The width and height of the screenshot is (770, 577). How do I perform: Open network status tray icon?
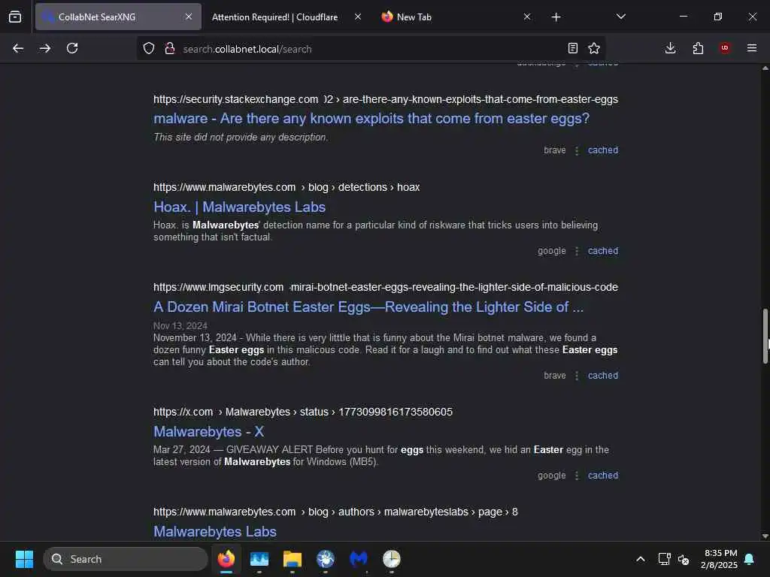[x=664, y=559]
